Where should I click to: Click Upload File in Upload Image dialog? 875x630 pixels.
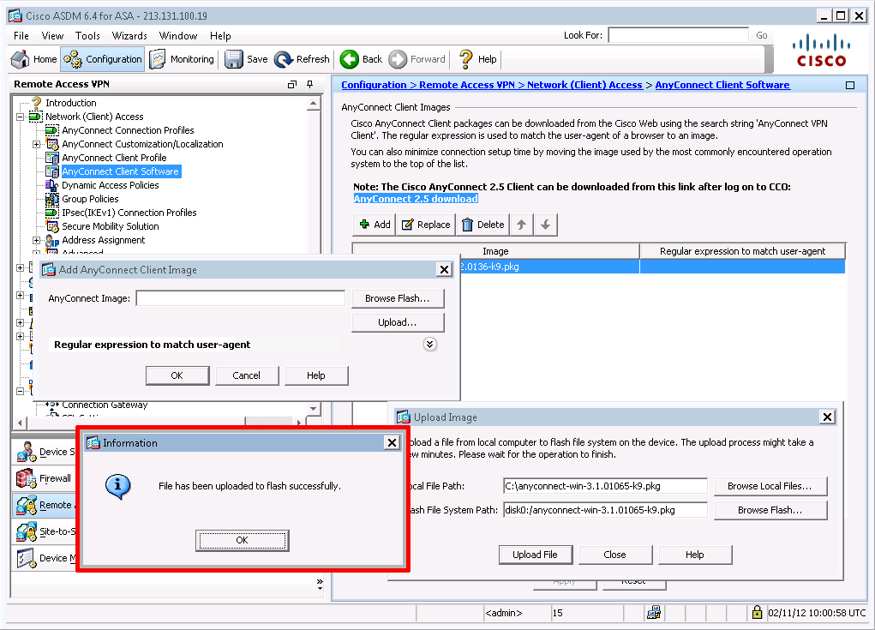click(x=535, y=555)
